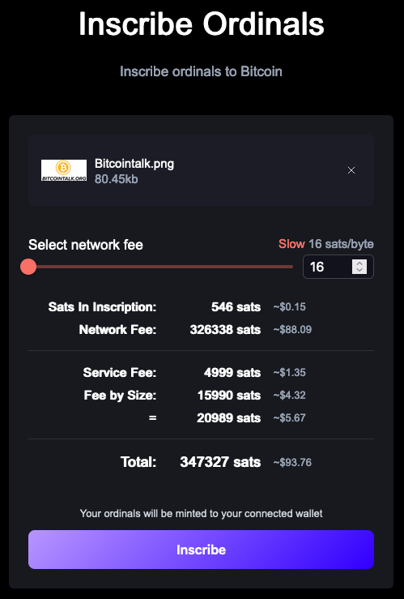Select the Service Fee 4999 sats value
The width and height of the screenshot is (404, 599).
click(232, 372)
